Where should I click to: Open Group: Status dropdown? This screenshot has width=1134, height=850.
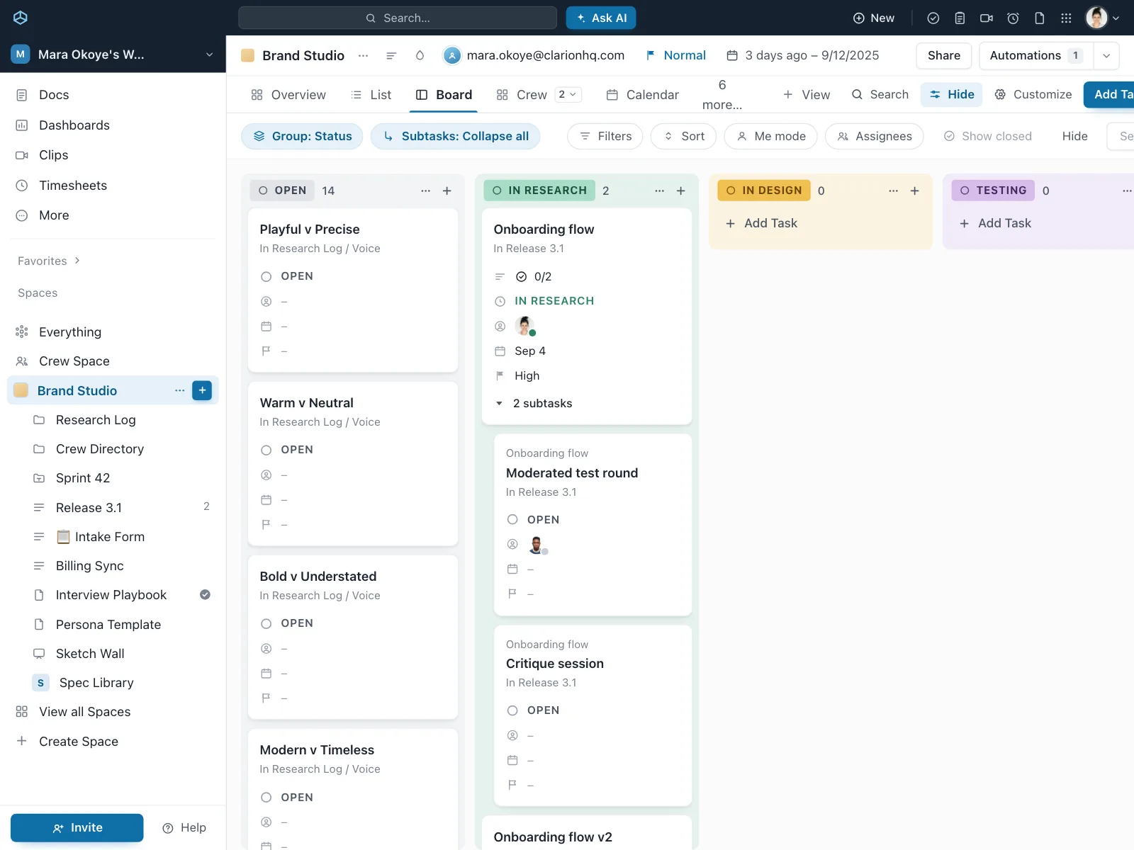(x=302, y=136)
